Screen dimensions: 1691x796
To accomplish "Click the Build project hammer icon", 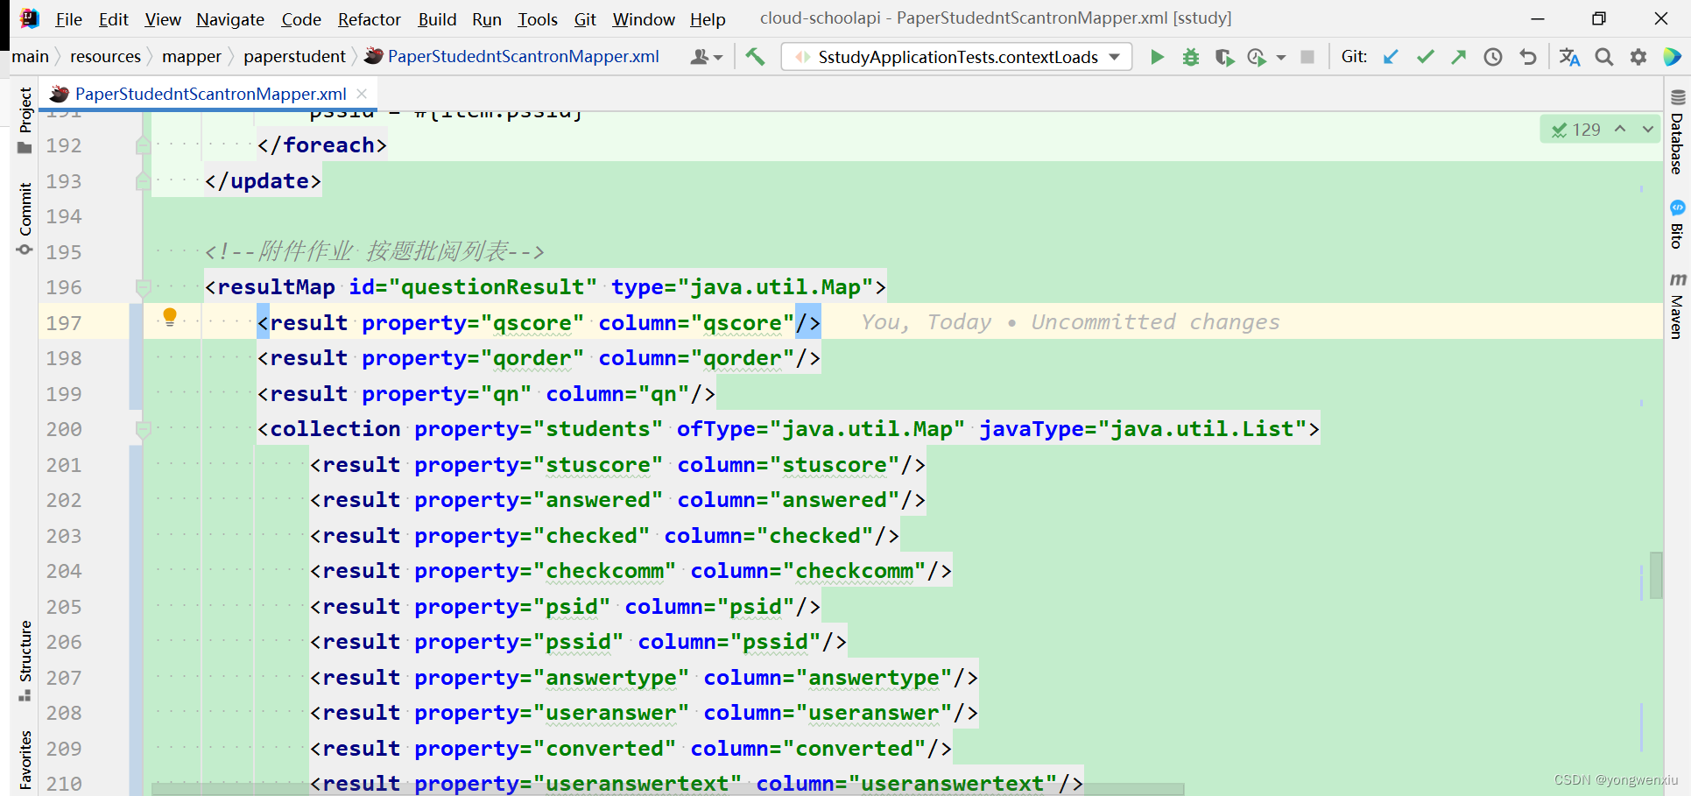I will coord(755,57).
